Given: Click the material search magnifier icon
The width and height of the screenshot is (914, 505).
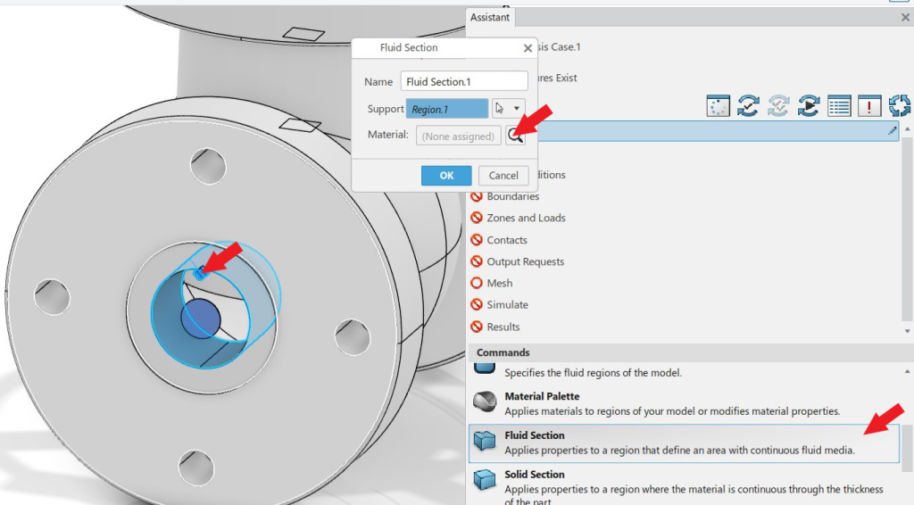Looking at the screenshot, I should tap(515, 136).
